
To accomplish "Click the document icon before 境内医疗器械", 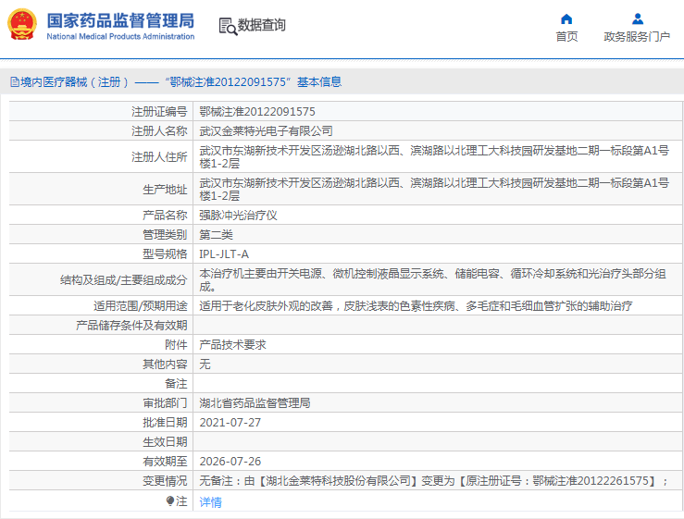I will point(15,82).
